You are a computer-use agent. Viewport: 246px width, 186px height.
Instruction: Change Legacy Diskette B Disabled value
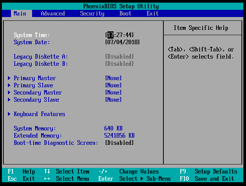119,64
